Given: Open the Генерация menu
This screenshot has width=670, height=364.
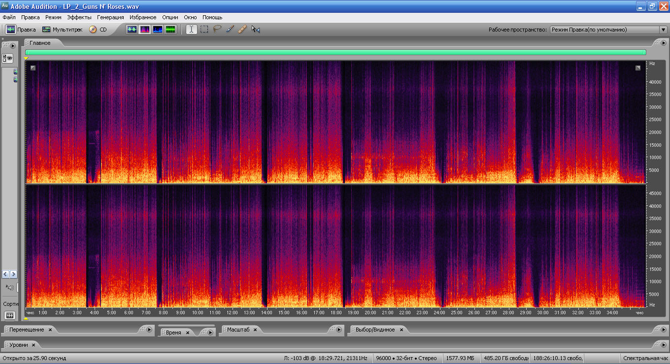Looking at the screenshot, I should pyautogui.click(x=110, y=17).
